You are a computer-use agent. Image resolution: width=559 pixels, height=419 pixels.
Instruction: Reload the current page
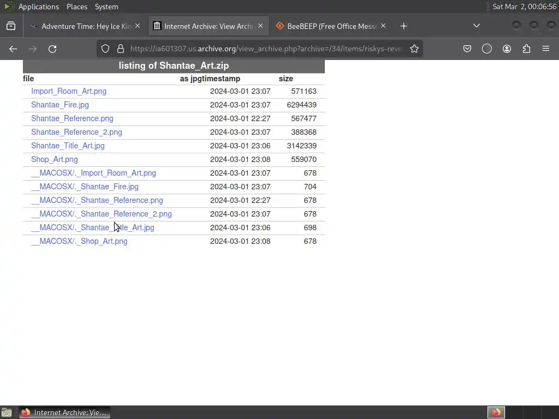tap(52, 49)
